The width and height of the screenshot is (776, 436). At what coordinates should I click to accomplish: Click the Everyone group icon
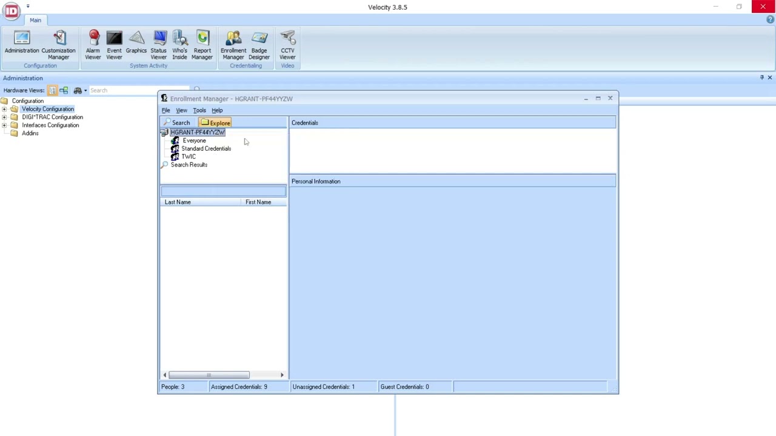pyautogui.click(x=175, y=140)
